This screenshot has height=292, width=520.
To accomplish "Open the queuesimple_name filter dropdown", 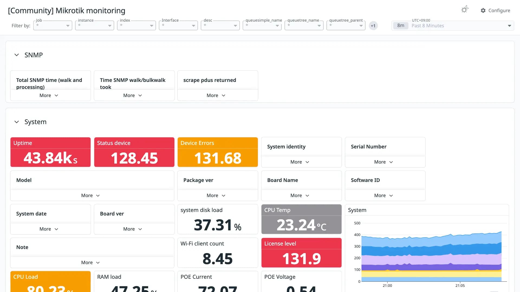I will (262, 25).
